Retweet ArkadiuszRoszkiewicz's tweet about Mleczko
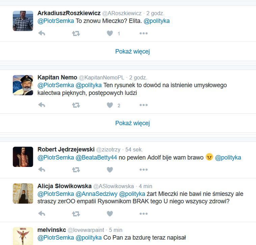 [76, 33]
